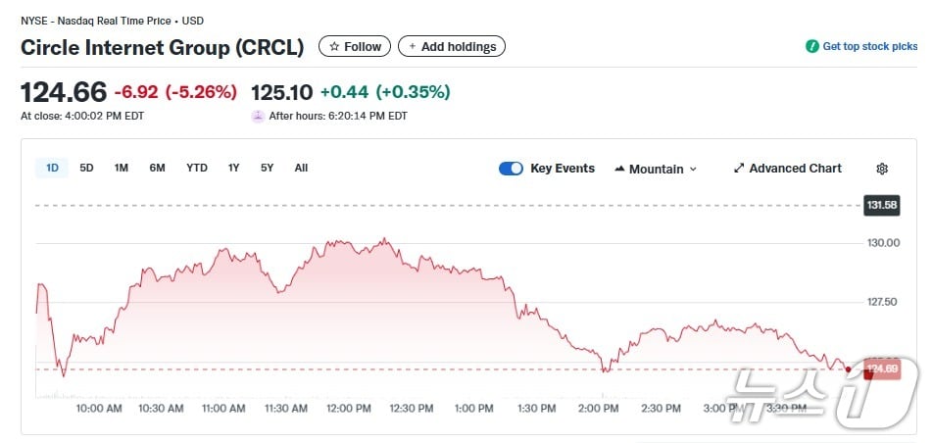Click the mountain chart type icon
The height and width of the screenshot is (443, 933).
pyautogui.click(x=619, y=169)
